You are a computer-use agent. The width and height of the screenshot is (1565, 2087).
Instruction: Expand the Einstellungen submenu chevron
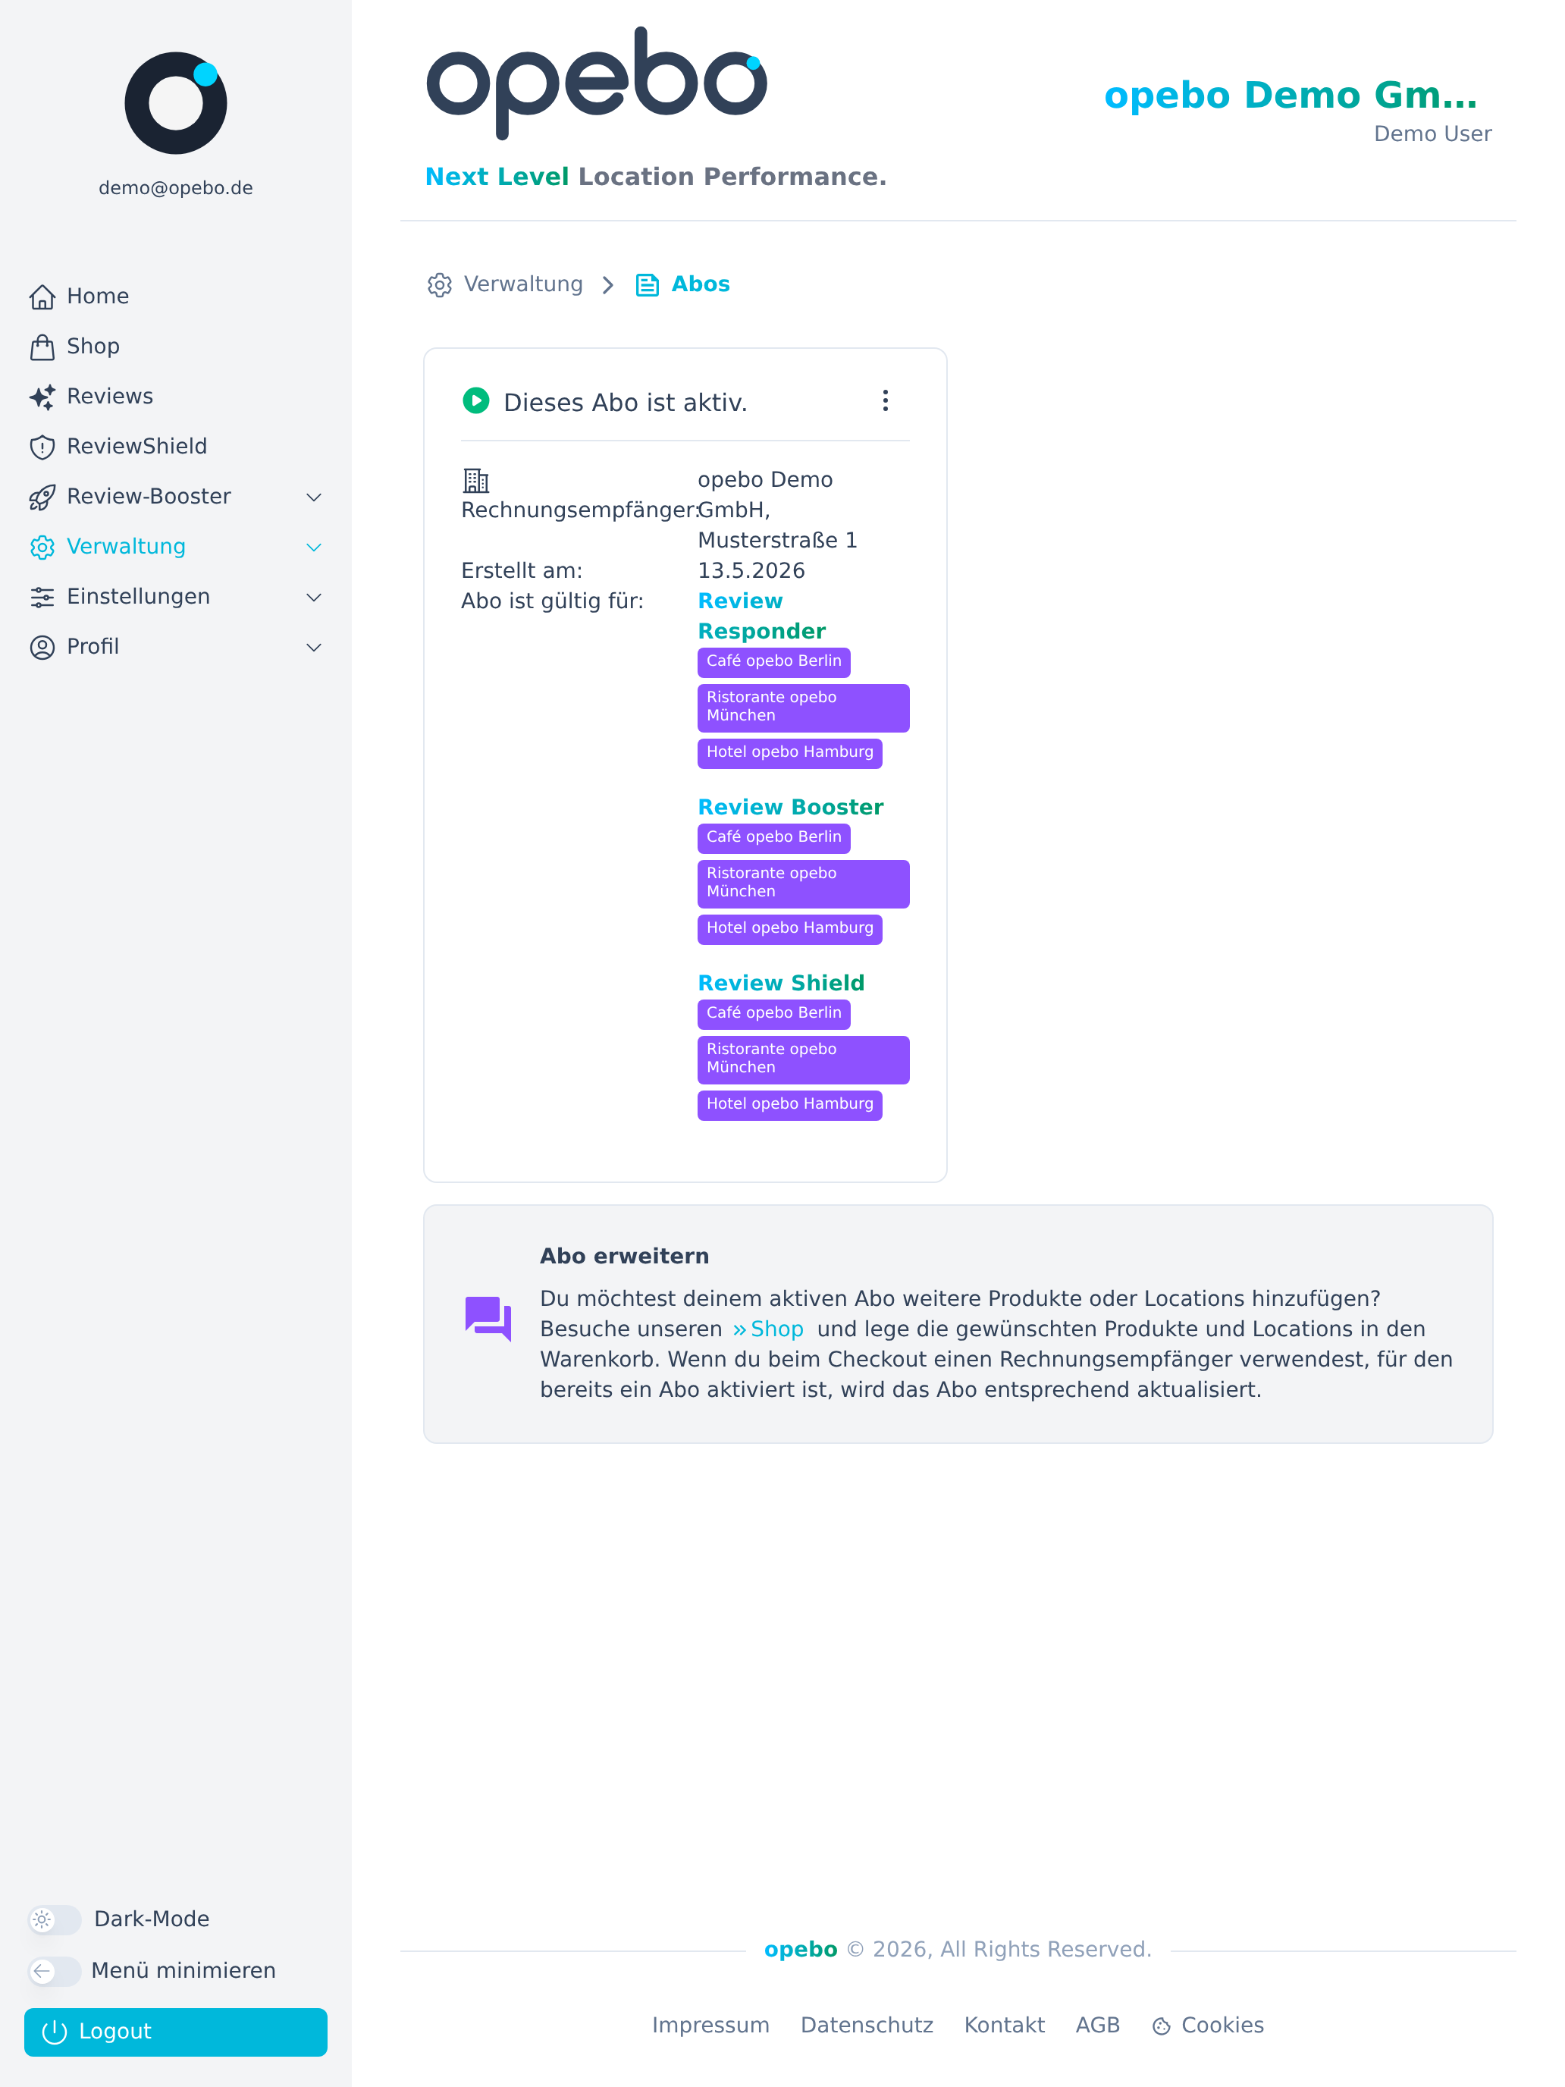[314, 598]
